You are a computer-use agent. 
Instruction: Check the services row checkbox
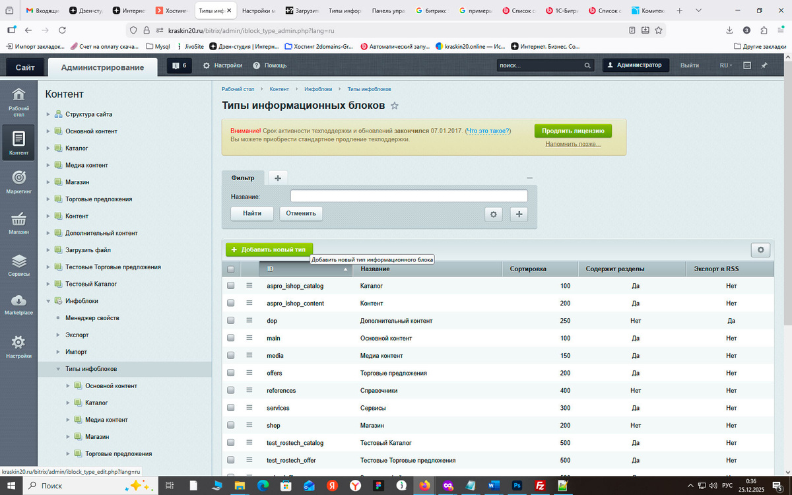coord(231,408)
